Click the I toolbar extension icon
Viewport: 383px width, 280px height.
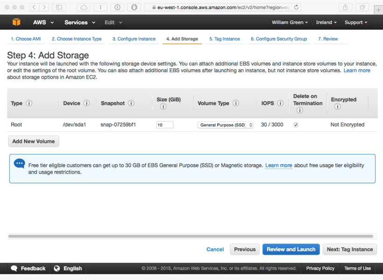[100, 7]
